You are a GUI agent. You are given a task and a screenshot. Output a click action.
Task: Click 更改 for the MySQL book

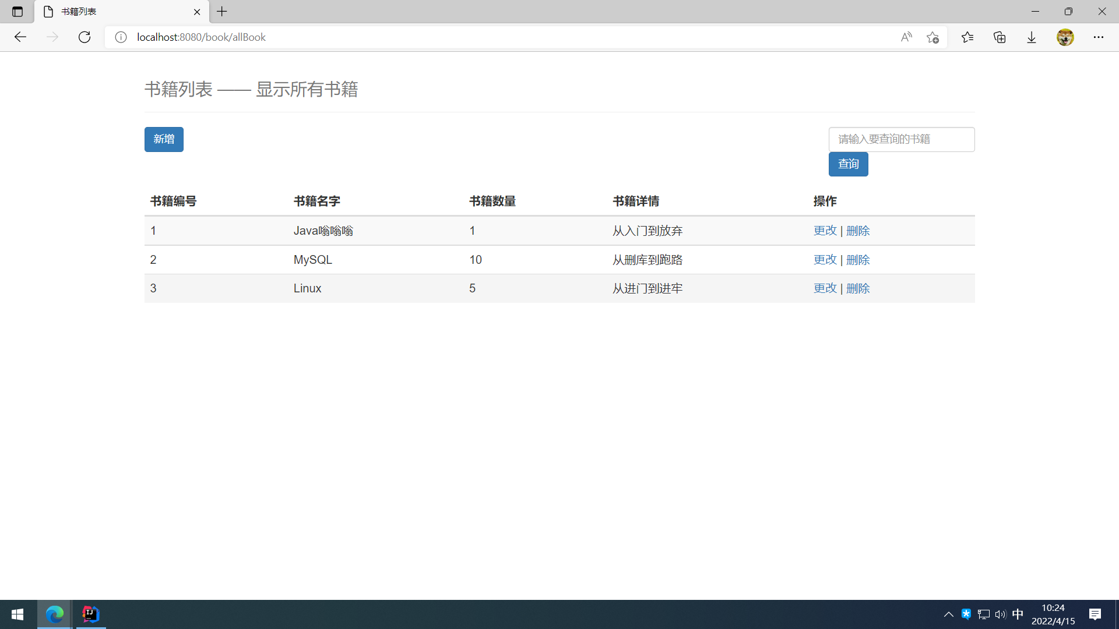pyautogui.click(x=825, y=260)
